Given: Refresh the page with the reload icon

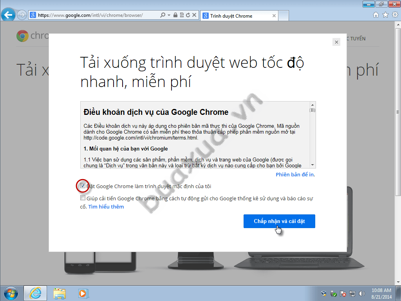Looking at the screenshot, I should (x=188, y=15).
